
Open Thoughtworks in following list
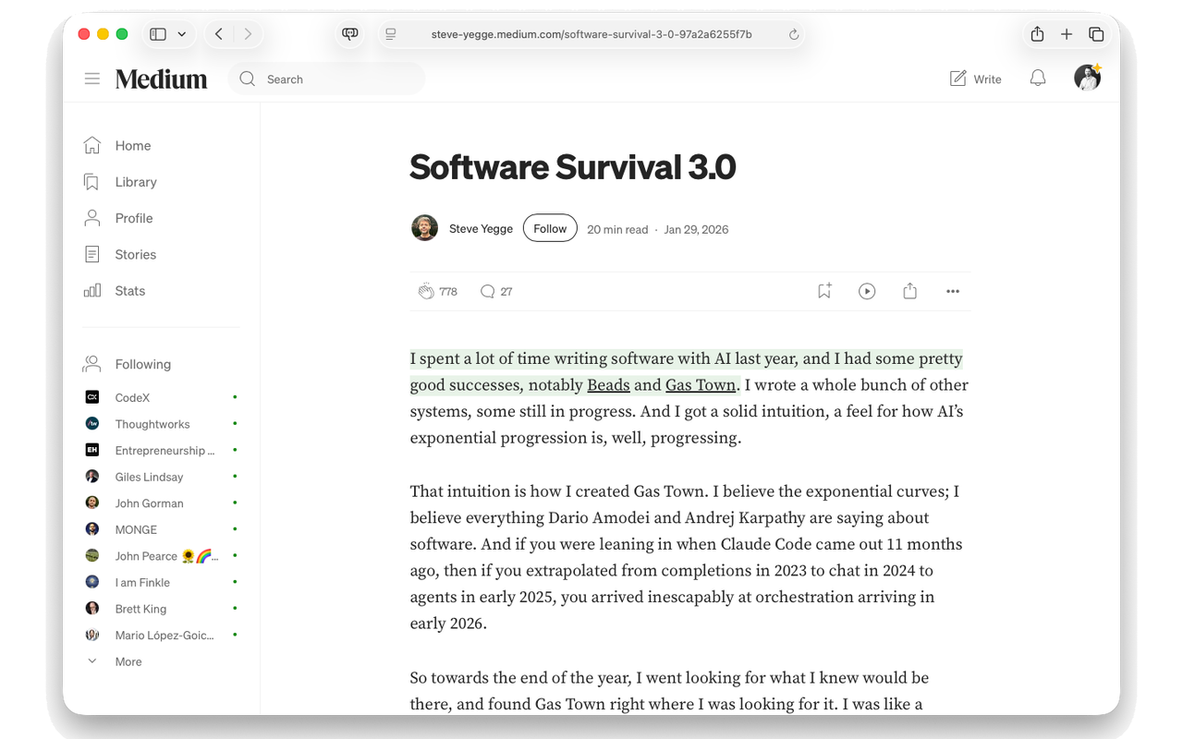coord(152,424)
